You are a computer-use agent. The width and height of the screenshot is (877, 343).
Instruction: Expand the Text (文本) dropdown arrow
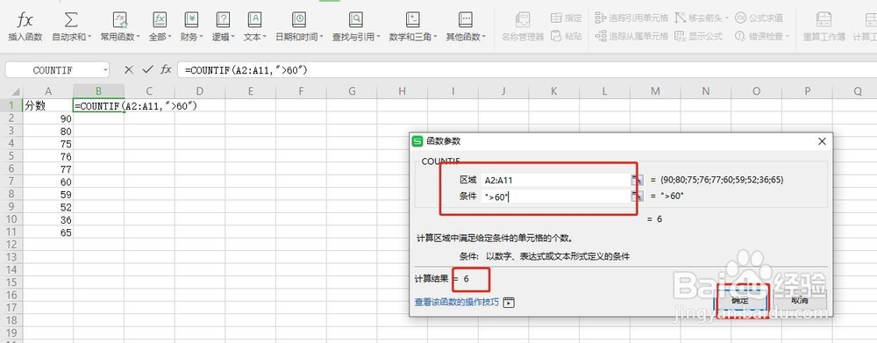click(x=264, y=38)
